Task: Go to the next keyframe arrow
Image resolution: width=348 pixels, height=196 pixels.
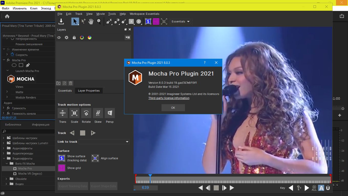Action: point(307,188)
